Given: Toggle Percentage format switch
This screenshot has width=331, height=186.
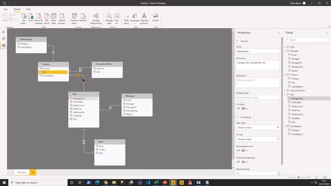Looking at the screenshot, I should [245, 150].
